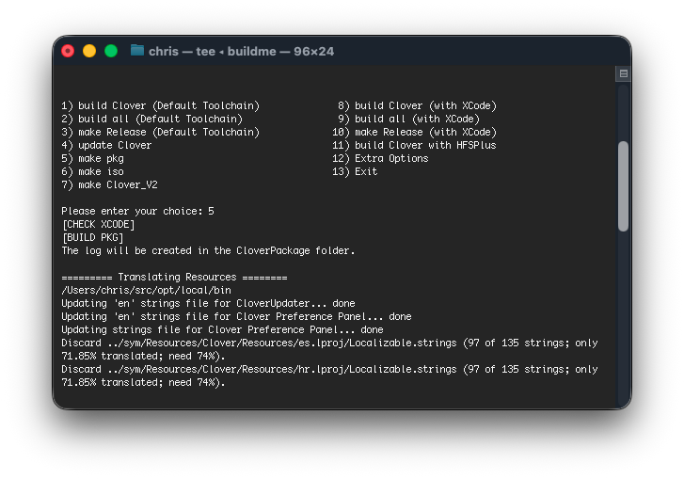Click the Discard es.lproj Localizable.strings line
Image resolution: width=684 pixels, height=479 pixels.
[x=329, y=349]
